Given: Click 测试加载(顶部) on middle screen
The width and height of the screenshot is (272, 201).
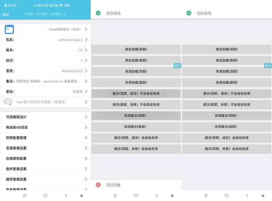Looking at the screenshot, I should point(136,49).
